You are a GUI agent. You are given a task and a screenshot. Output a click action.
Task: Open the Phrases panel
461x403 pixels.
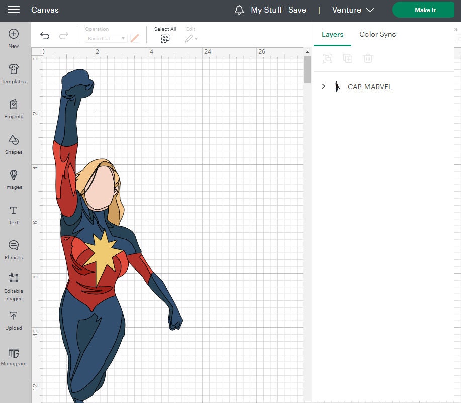[x=13, y=248]
